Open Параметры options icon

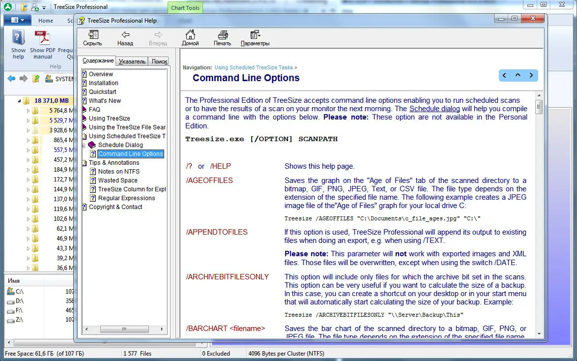point(255,34)
